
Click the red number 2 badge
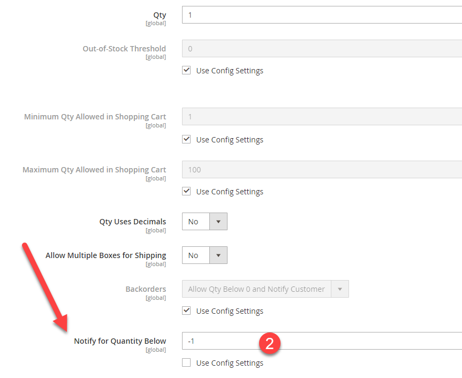coord(270,343)
